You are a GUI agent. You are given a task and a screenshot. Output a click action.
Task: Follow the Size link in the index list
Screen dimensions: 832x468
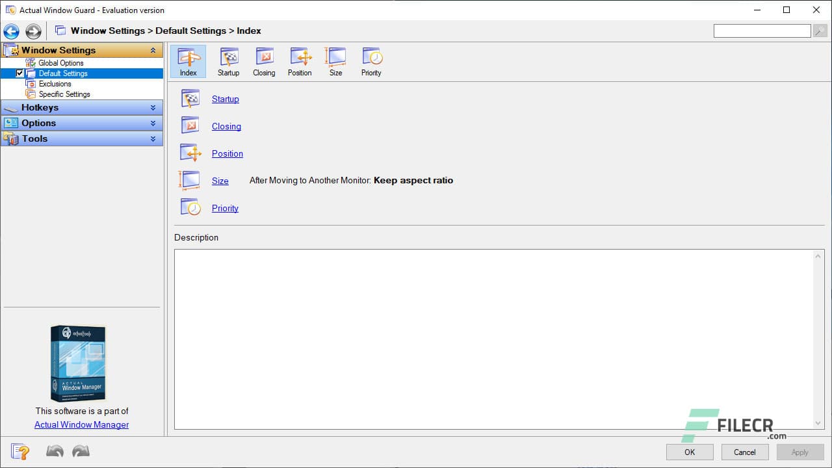pyautogui.click(x=220, y=181)
